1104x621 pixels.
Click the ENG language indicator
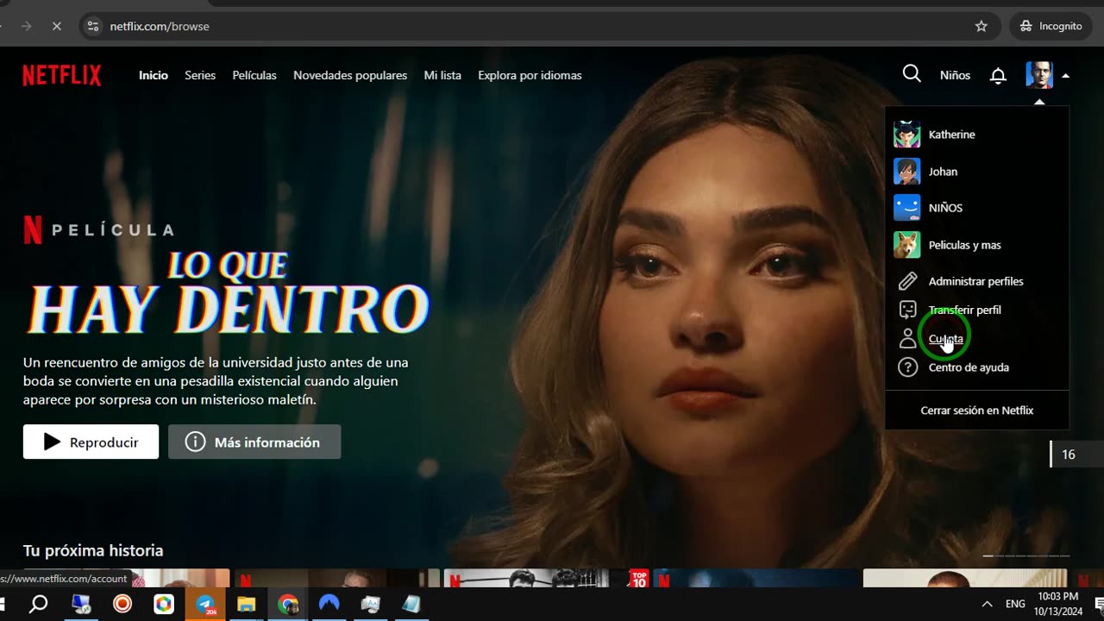point(1015,604)
